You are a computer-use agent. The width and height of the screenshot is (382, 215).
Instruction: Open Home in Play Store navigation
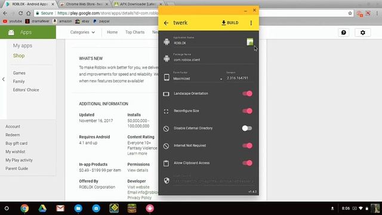pos(112,32)
